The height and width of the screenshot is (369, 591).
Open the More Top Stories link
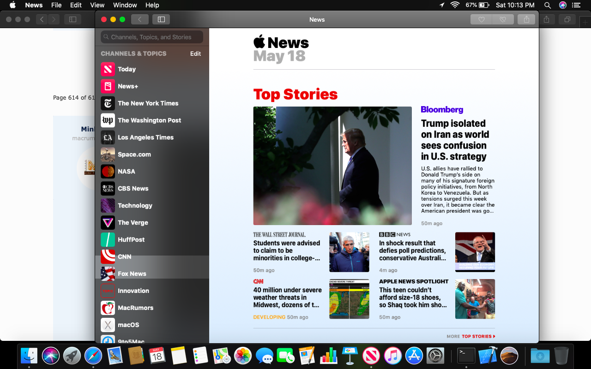click(x=471, y=336)
